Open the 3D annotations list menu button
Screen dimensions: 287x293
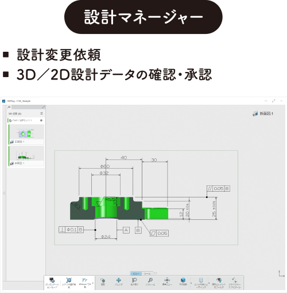tap(41, 113)
